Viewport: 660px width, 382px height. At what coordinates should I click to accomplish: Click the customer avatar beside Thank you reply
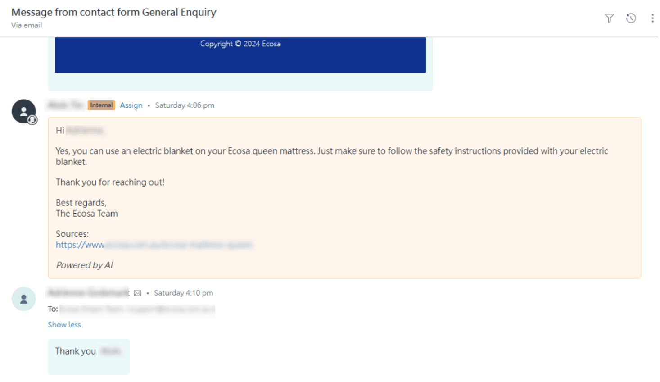point(24,299)
